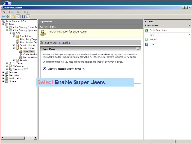Collapse the Roles tree node
The height and width of the screenshot is (144, 192).
(3, 24)
